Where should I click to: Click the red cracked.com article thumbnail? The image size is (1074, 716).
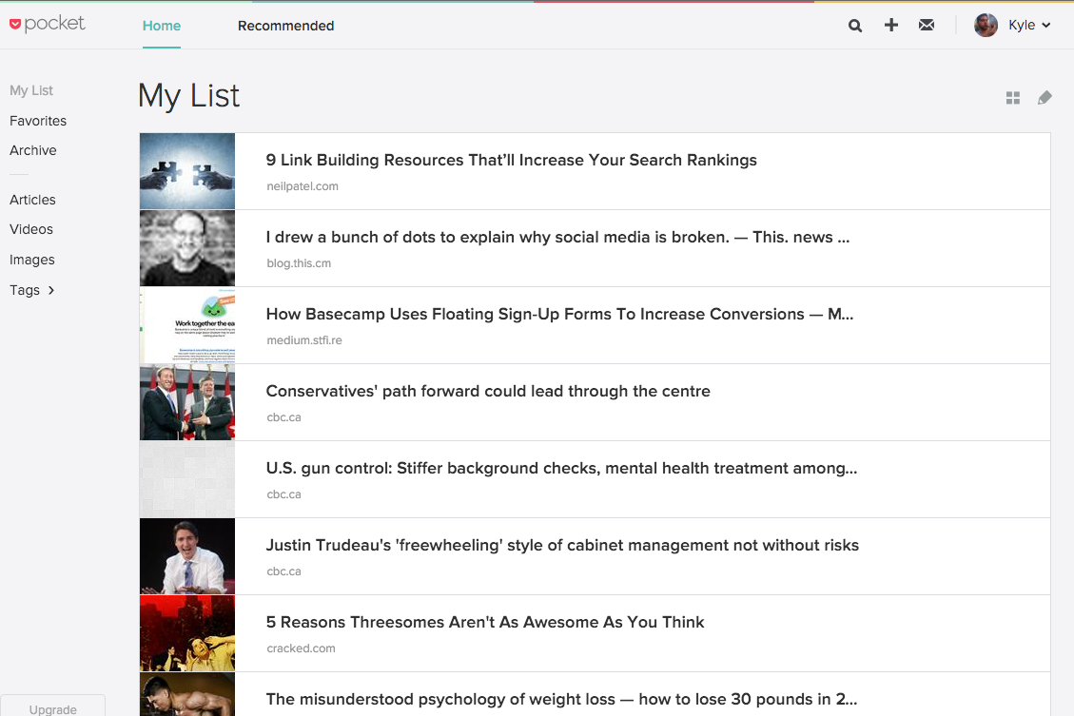(x=187, y=633)
